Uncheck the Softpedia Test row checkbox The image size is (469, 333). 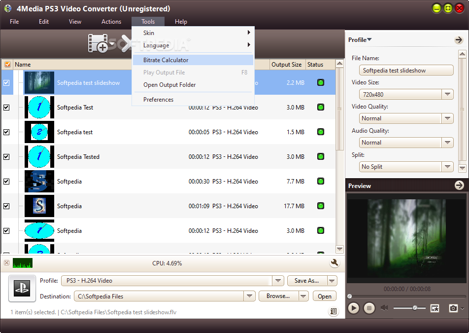(6, 107)
